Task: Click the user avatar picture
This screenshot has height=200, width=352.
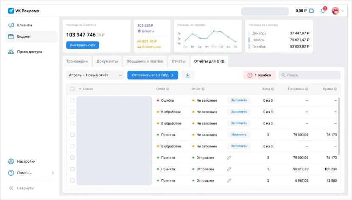Action: tap(335, 11)
